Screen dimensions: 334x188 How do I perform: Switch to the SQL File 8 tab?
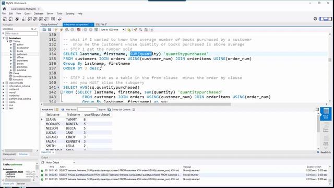point(101,25)
